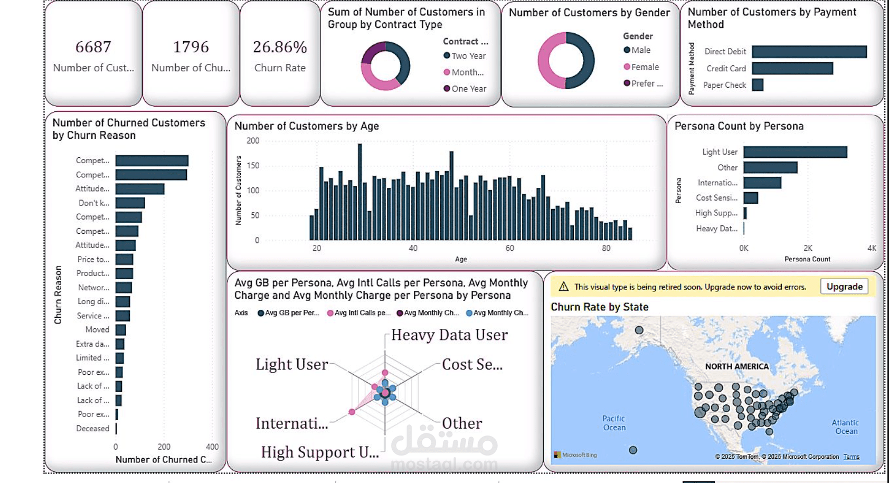
Task: Click the Networ... churn reason bar
Action: point(124,288)
